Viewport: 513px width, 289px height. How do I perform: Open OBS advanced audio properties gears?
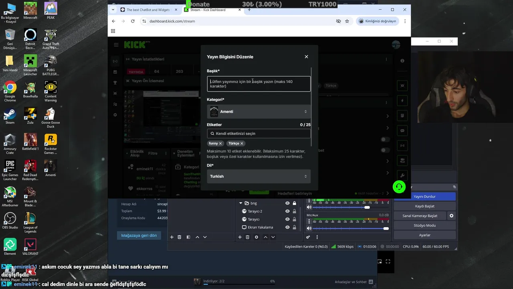[308, 237]
